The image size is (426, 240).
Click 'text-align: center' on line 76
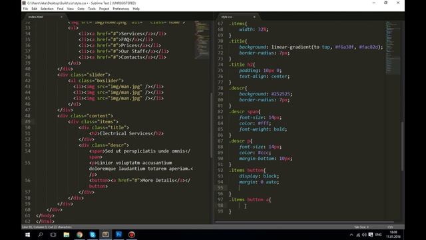click(x=264, y=77)
